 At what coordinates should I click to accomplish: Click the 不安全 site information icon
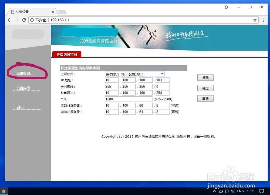point(32,20)
